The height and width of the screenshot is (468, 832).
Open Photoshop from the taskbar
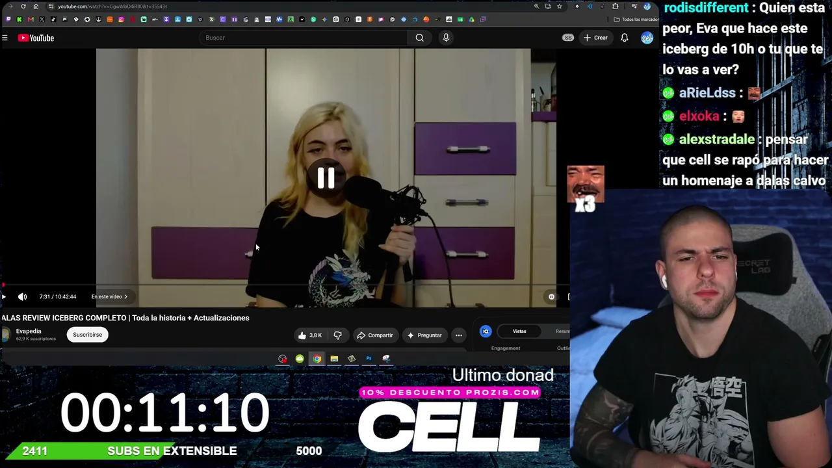(369, 359)
